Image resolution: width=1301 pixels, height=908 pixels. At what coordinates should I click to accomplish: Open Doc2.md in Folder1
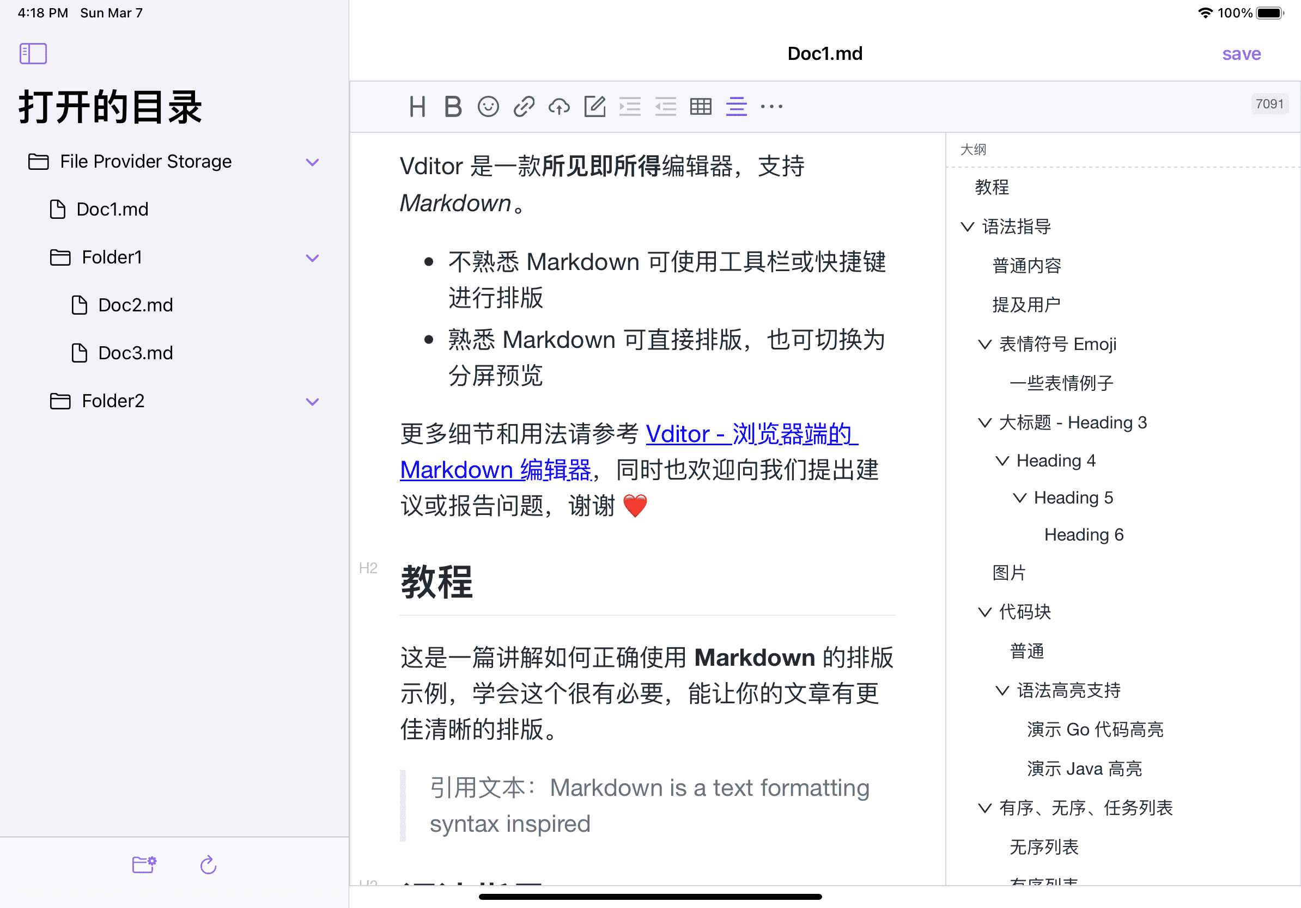point(136,304)
